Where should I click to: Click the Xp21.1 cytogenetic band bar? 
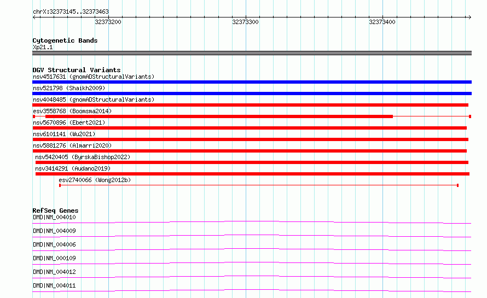point(252,53)
